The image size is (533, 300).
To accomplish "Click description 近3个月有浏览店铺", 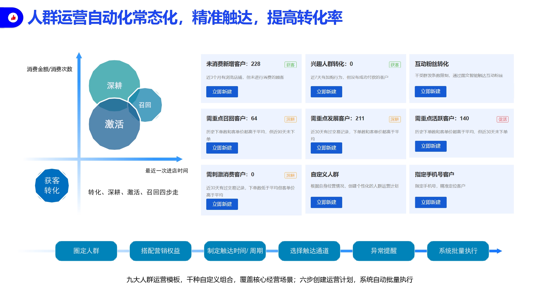I will [x=245, y=77].
